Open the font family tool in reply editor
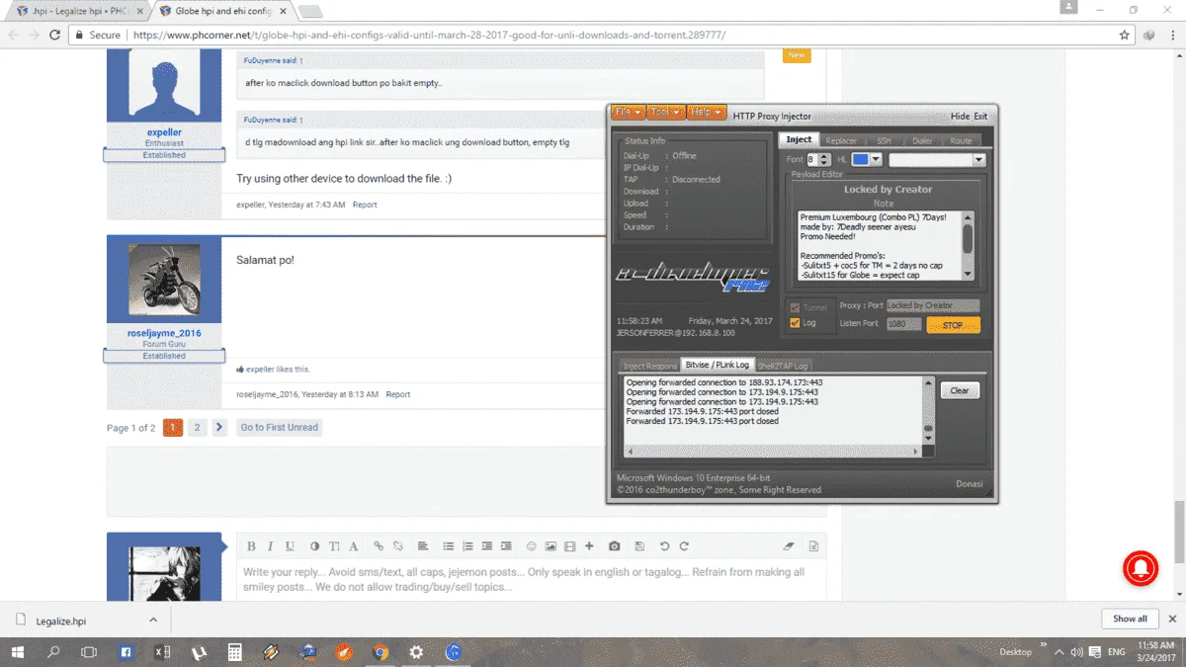This screenshot has width=1186, height=667. pos(354,546)
